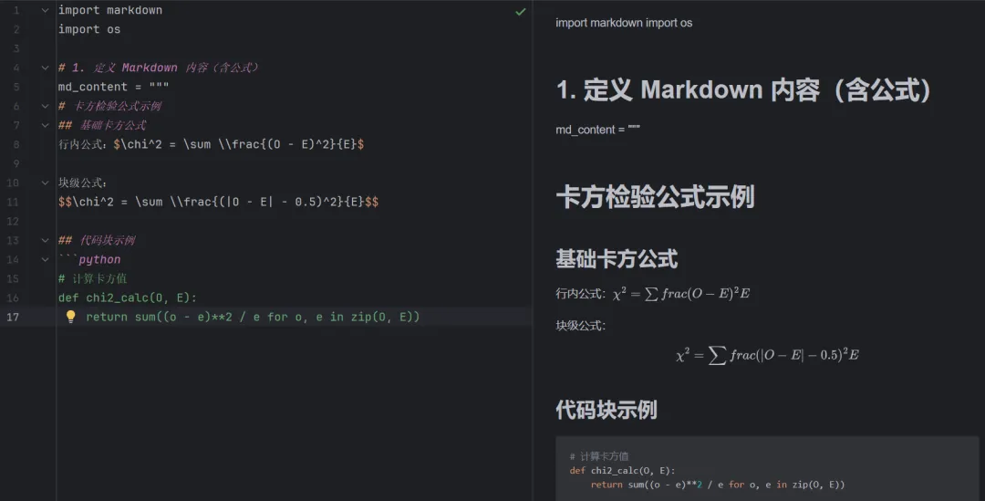Collapse the fold chevron at line 14
This screenshot has height=501, width=985.
tap(45, 259)
